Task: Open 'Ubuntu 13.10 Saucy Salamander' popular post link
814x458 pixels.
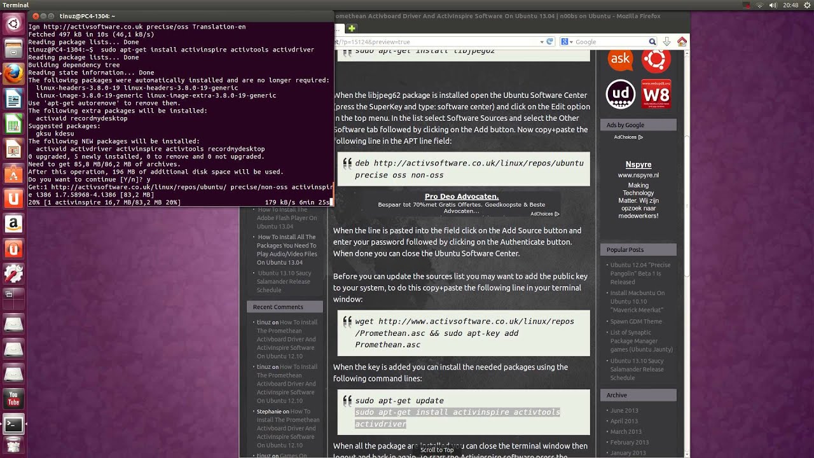Action: point(637,369)
